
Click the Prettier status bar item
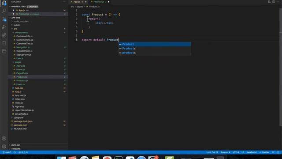pos(264,152)
